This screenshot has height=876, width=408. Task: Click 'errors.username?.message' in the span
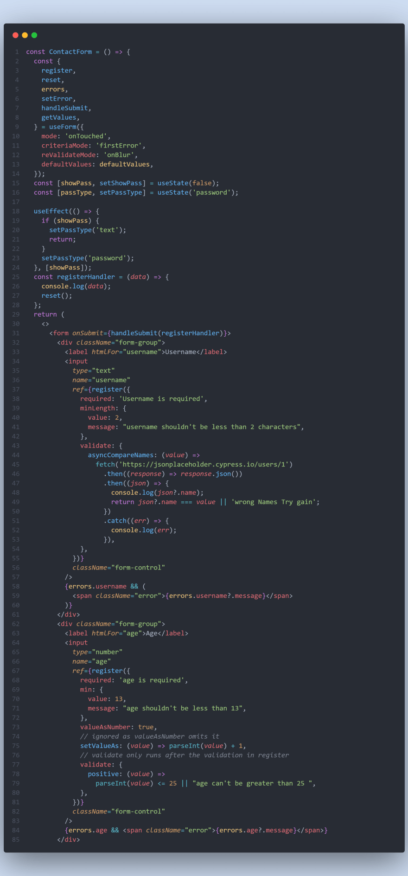(216, 596)
